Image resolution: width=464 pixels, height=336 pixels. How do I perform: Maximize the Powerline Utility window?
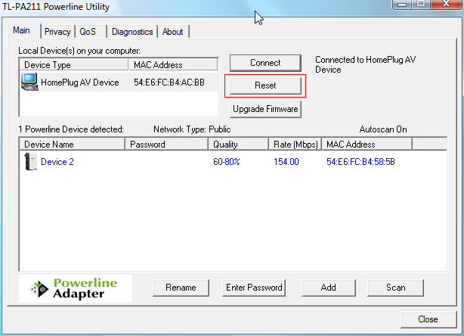pos(421,4)
